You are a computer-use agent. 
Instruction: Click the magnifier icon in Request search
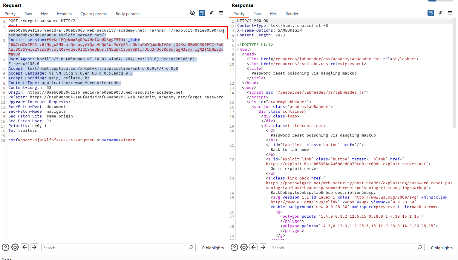point(191,247)
